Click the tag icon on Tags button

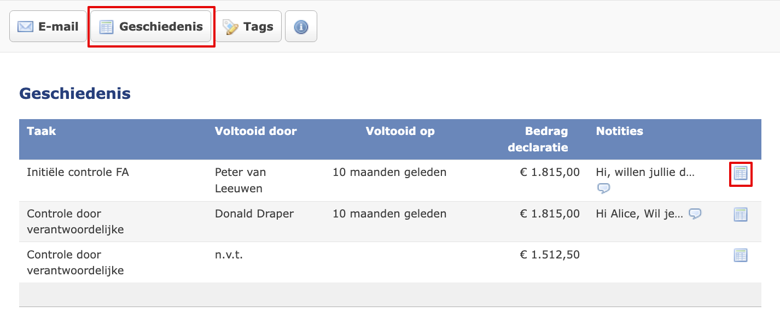(231, 27)
